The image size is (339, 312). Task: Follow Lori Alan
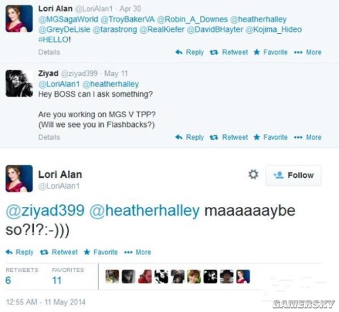(x=294, y=175)
